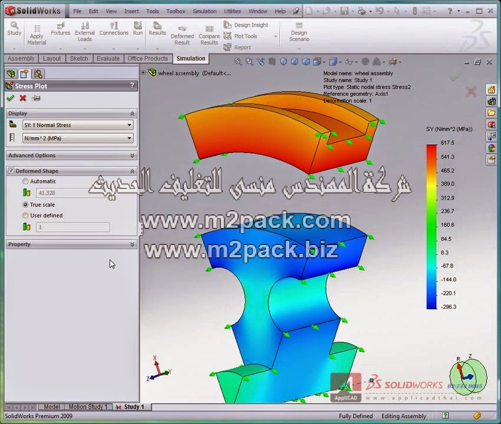The width and height of the screenshot is (501, 424).
Task: Collapse the Display section
Action: pyautogui.click(x=132, y=114)
